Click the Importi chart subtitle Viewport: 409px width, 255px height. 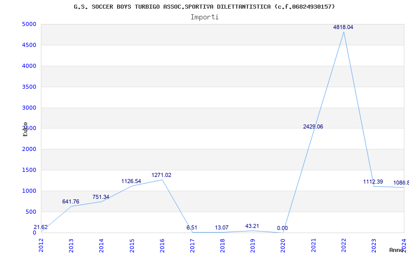point(204,17)
